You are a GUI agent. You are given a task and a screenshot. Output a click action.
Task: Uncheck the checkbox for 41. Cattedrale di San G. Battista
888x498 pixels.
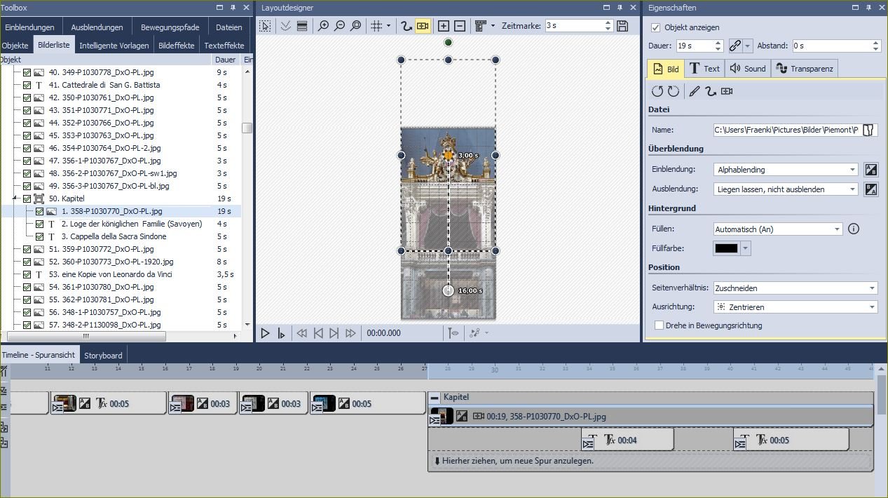pos(27,85)
